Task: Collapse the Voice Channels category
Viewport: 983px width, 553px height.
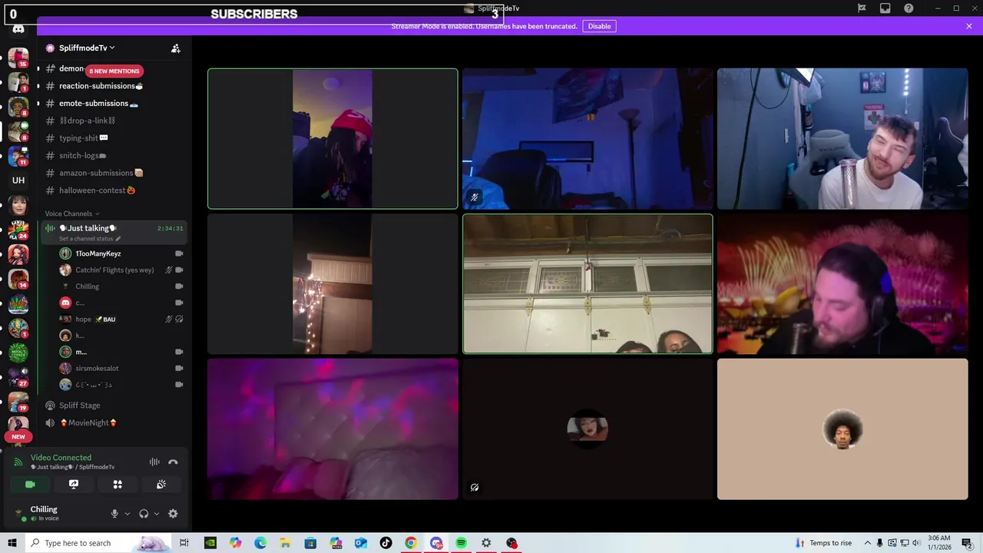Action: pos(71,214)
